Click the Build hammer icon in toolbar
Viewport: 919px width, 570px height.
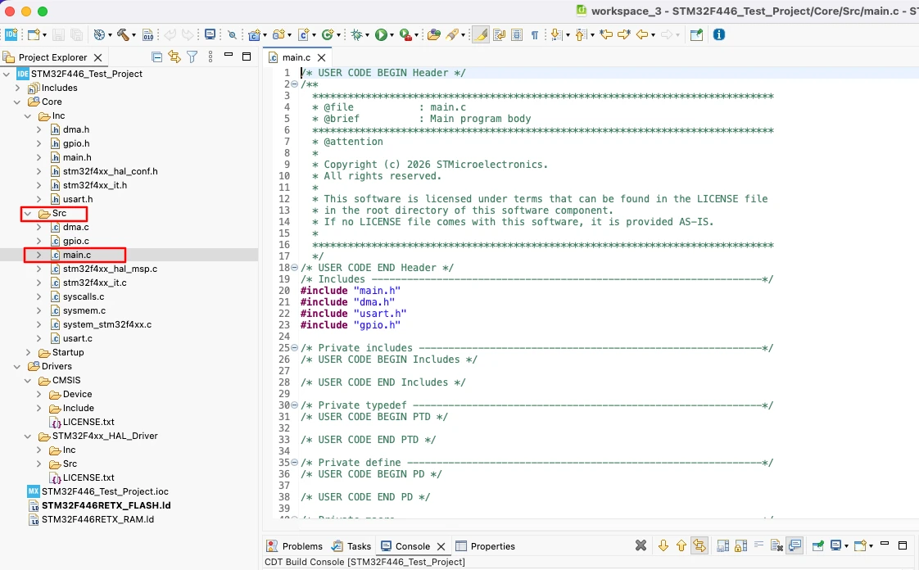coord(123,35)
